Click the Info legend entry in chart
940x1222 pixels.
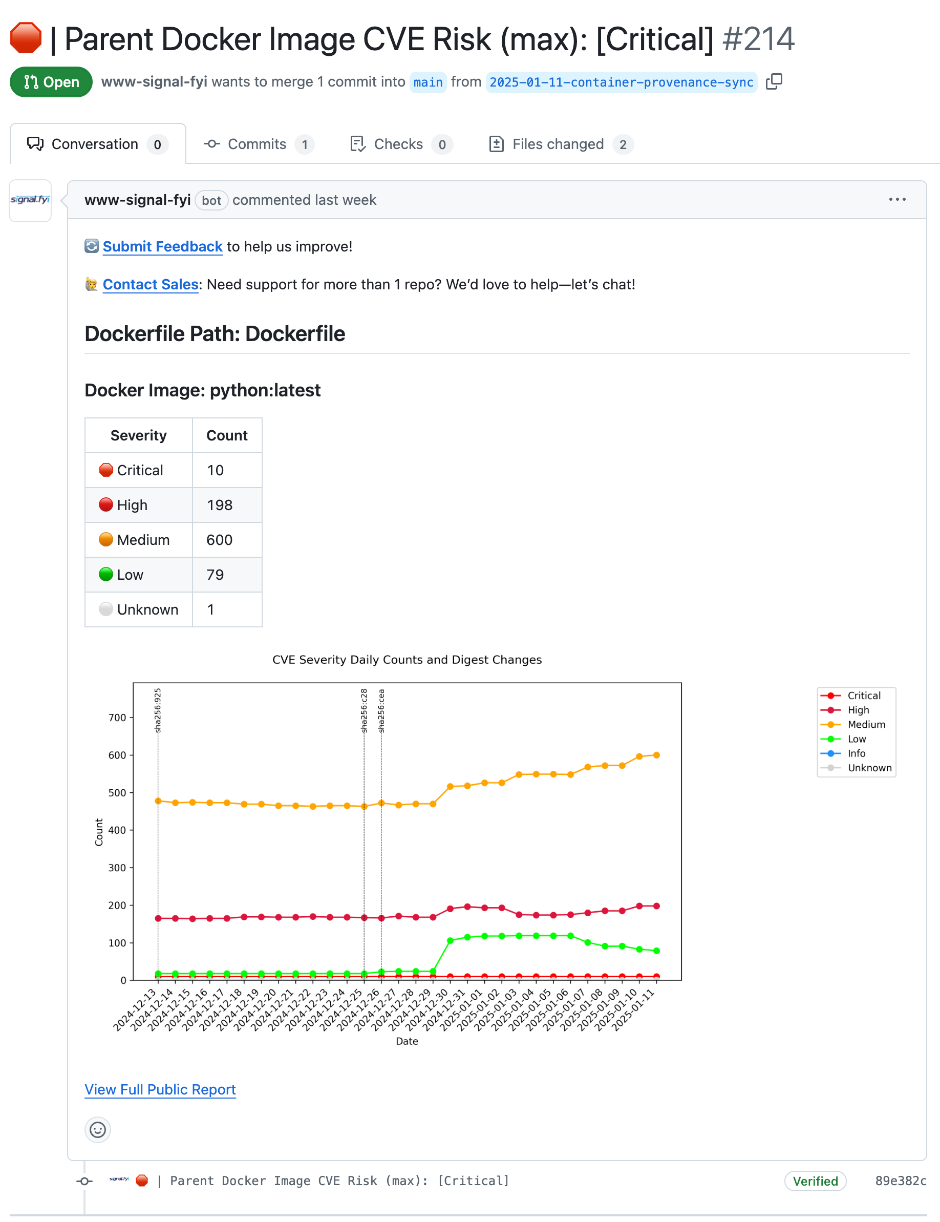(x=843, y=753)
